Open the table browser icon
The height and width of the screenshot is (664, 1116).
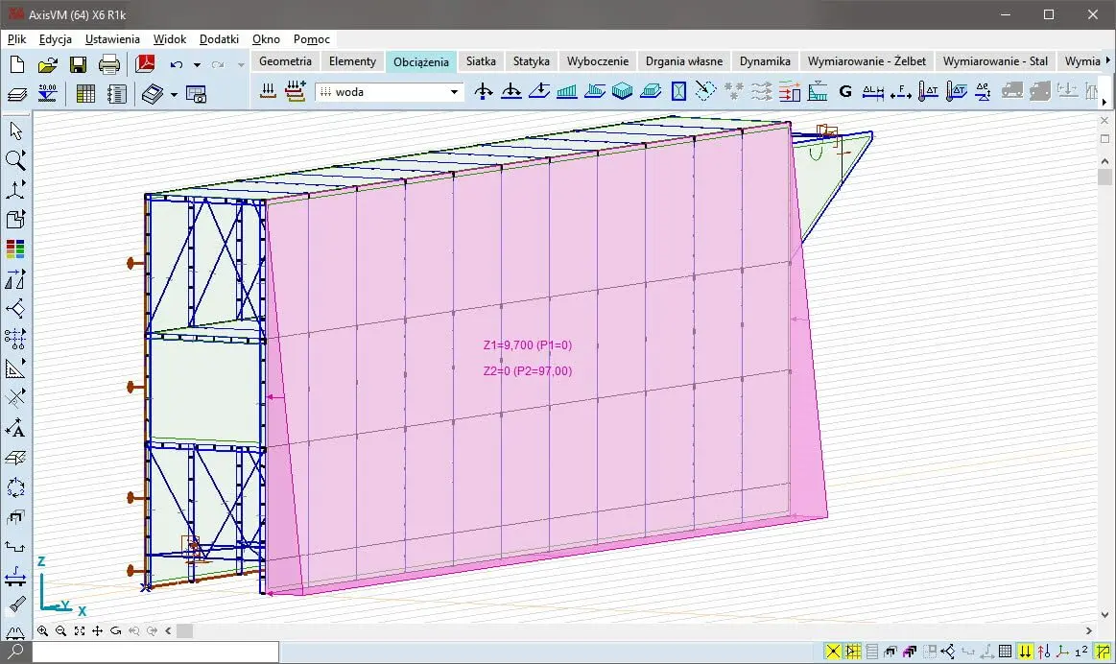click(x=86, y=94)
